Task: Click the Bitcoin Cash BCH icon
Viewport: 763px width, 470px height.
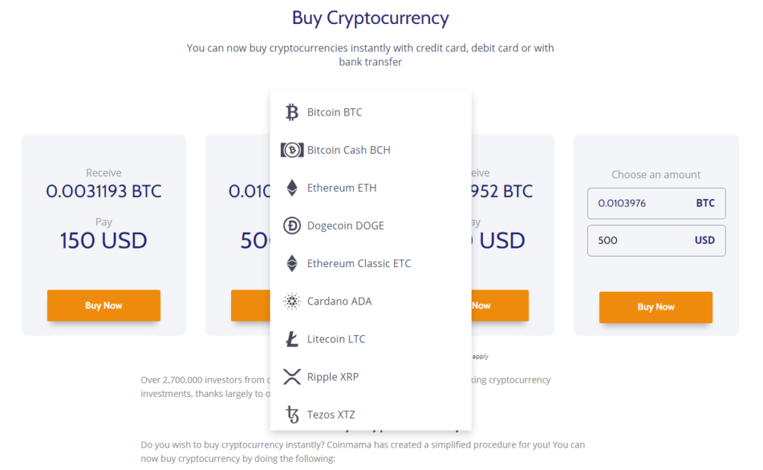Action: 292,150
